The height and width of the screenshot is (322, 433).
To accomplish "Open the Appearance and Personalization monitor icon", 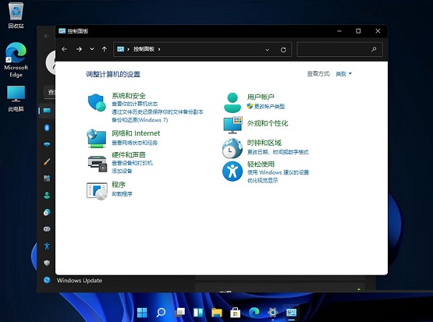I will 232,125.
